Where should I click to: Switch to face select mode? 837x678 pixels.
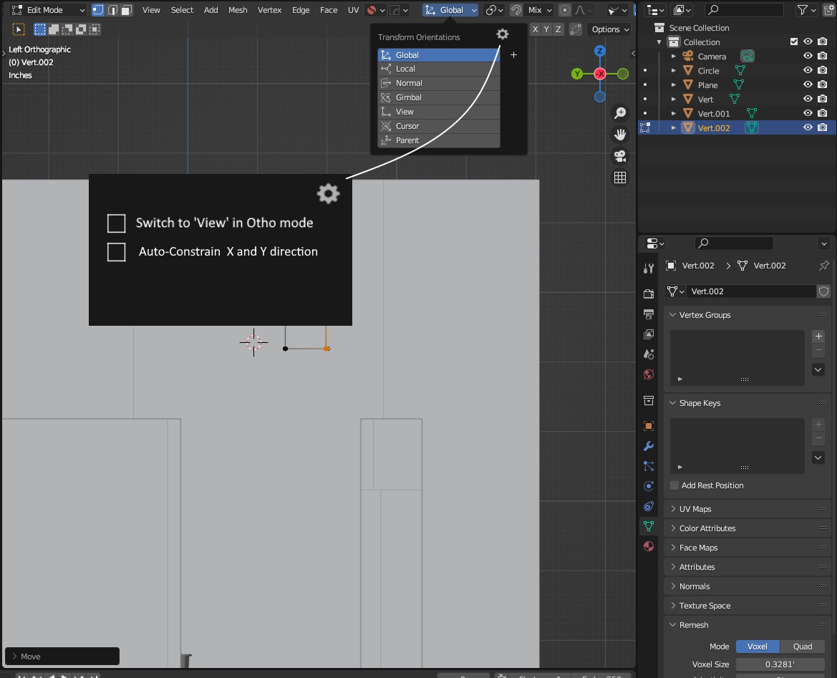tap(127, 10)
